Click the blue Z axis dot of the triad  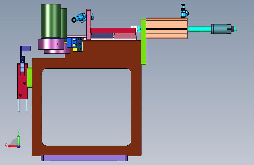[19, 147]
